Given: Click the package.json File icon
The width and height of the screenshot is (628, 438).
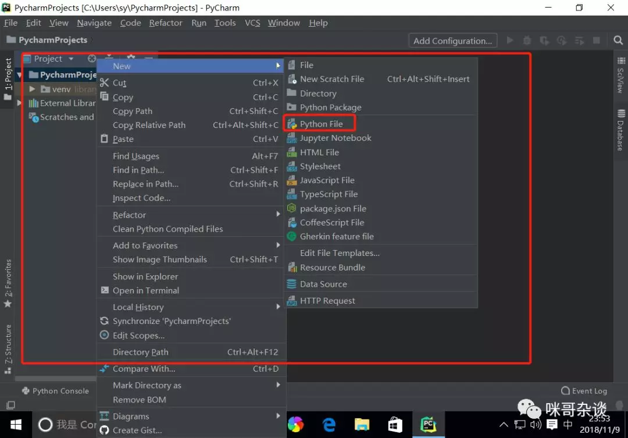Looking at the screenshot, I should [292, 208].
